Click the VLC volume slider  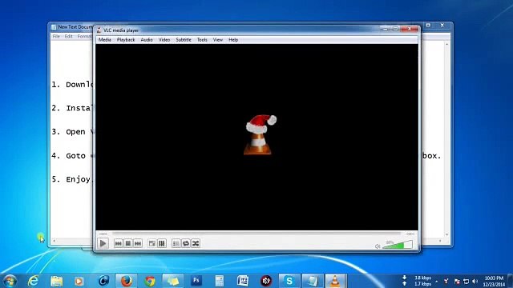(x=398, y=245)
